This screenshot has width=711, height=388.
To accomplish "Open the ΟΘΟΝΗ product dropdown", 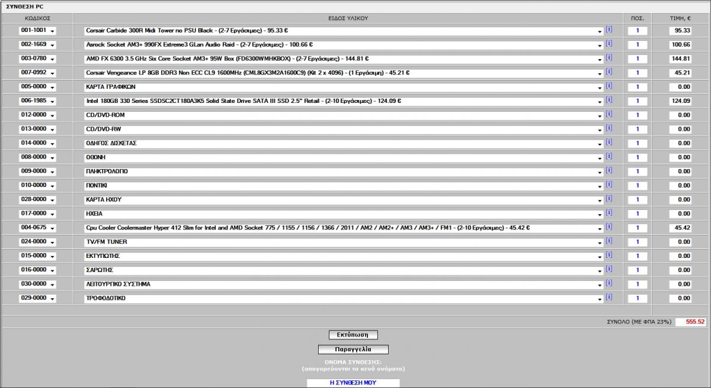I will coord(344,157).
